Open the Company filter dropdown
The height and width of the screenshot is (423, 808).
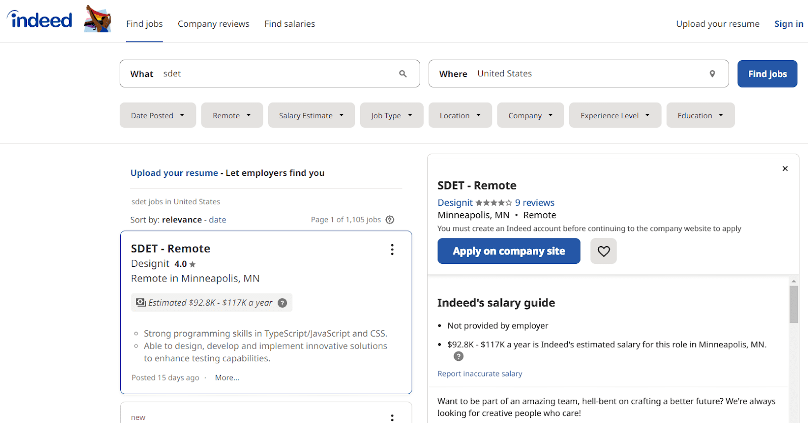[530, 115]
